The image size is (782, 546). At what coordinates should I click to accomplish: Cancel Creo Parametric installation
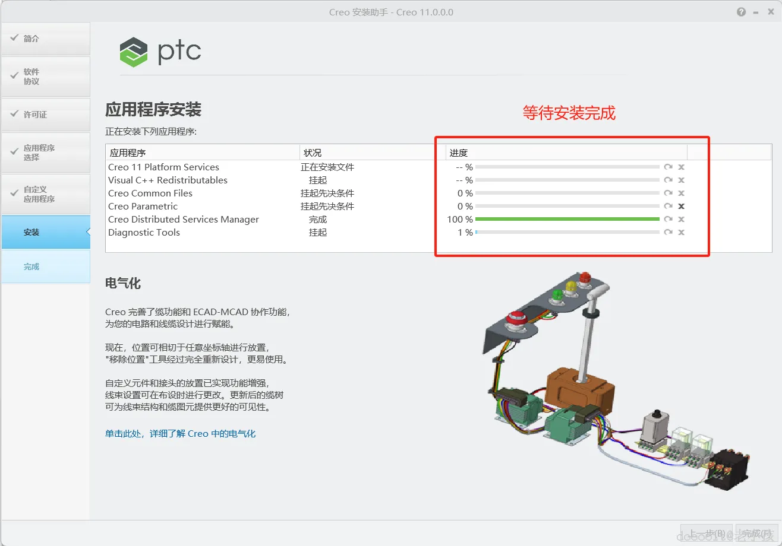pos(682,207)
